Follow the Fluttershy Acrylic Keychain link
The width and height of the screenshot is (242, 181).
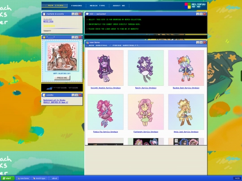click(146, 132)
